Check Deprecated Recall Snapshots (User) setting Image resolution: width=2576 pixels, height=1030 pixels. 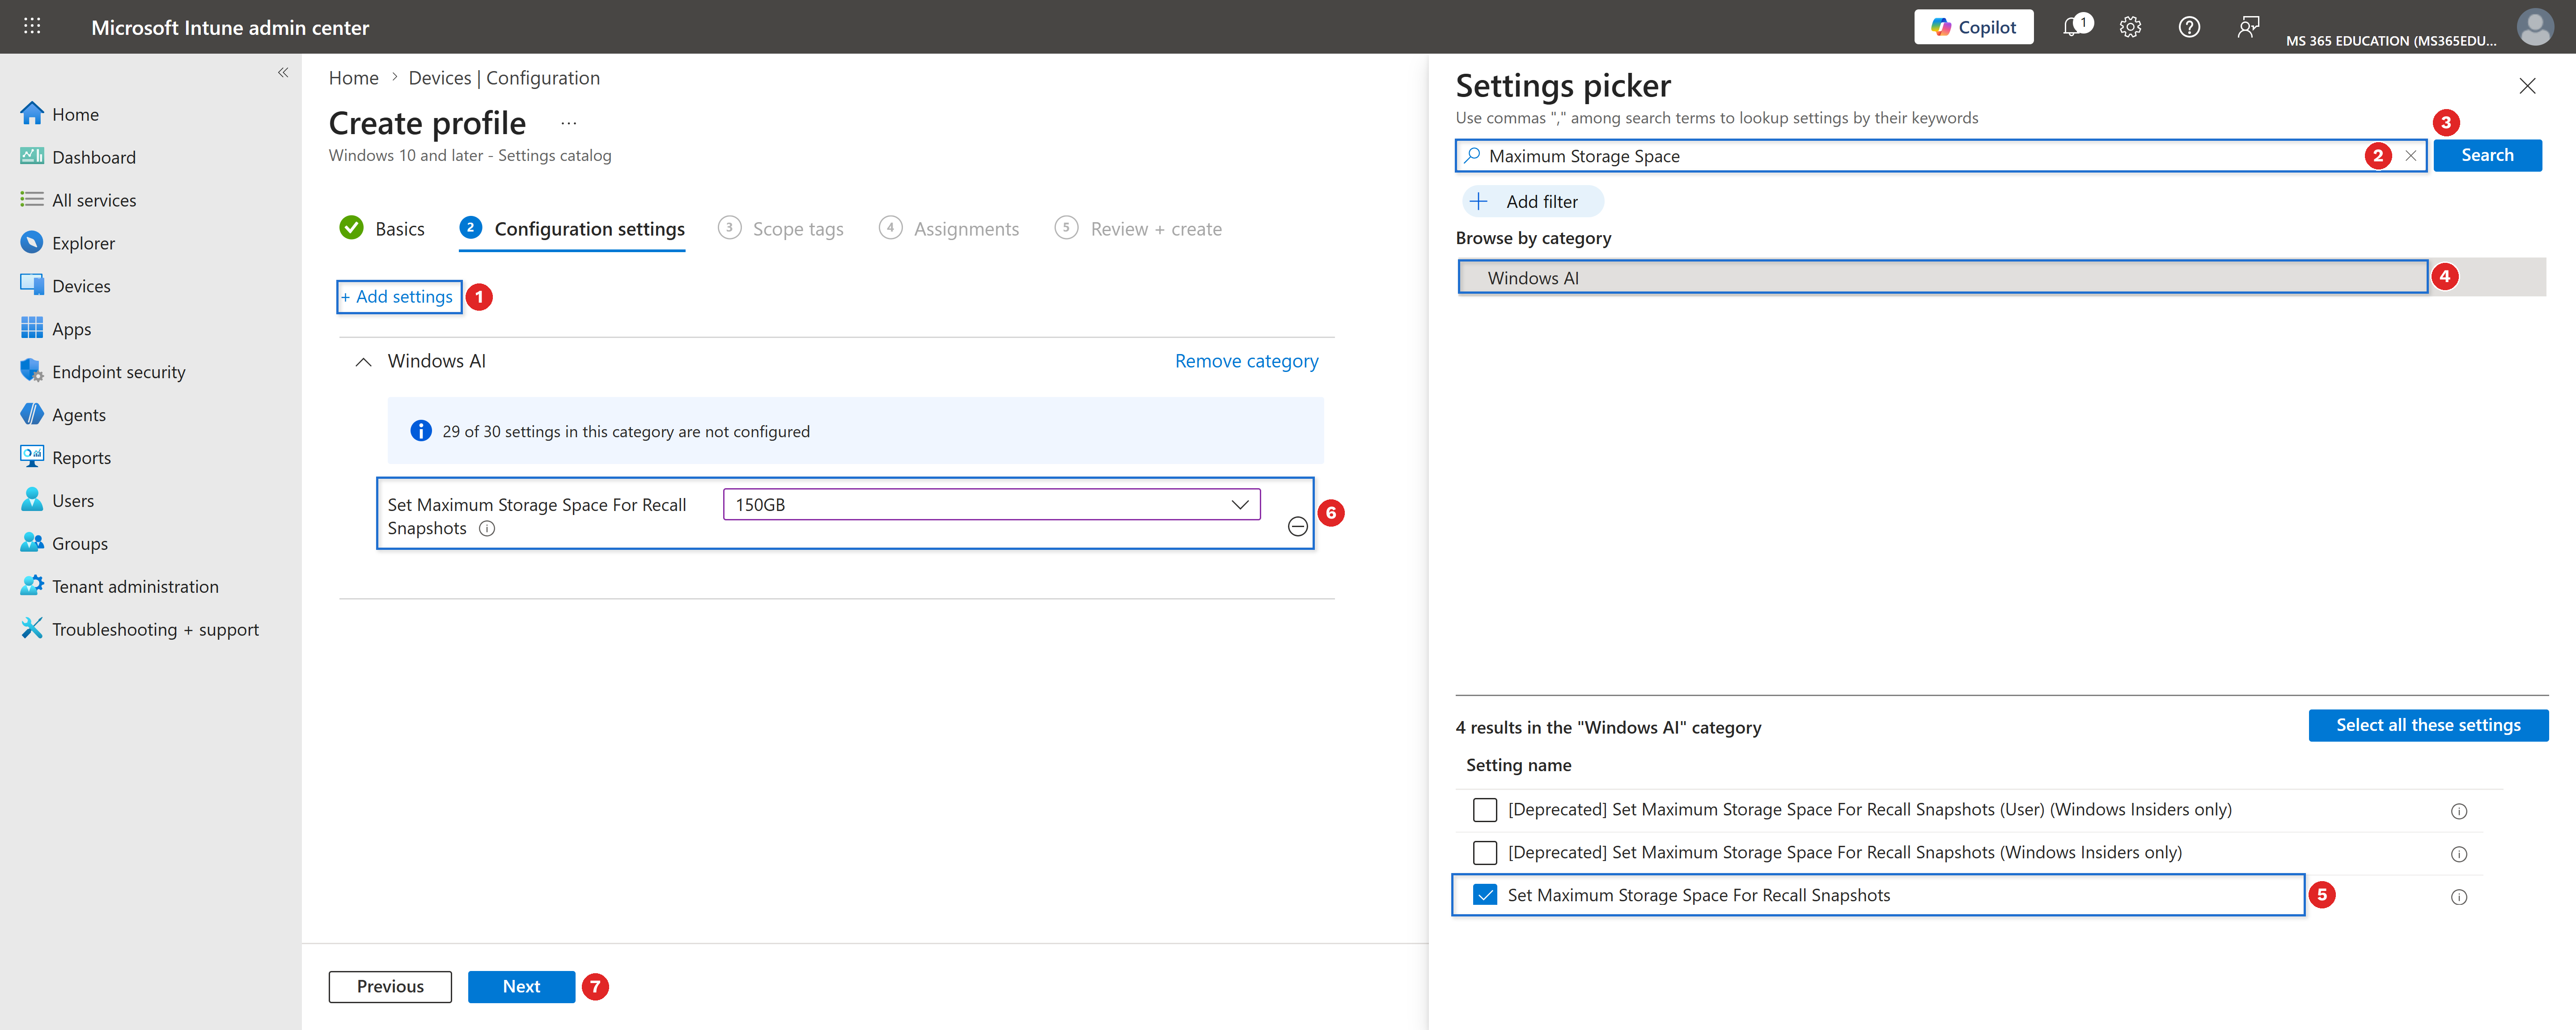[x=1485, y=809]
